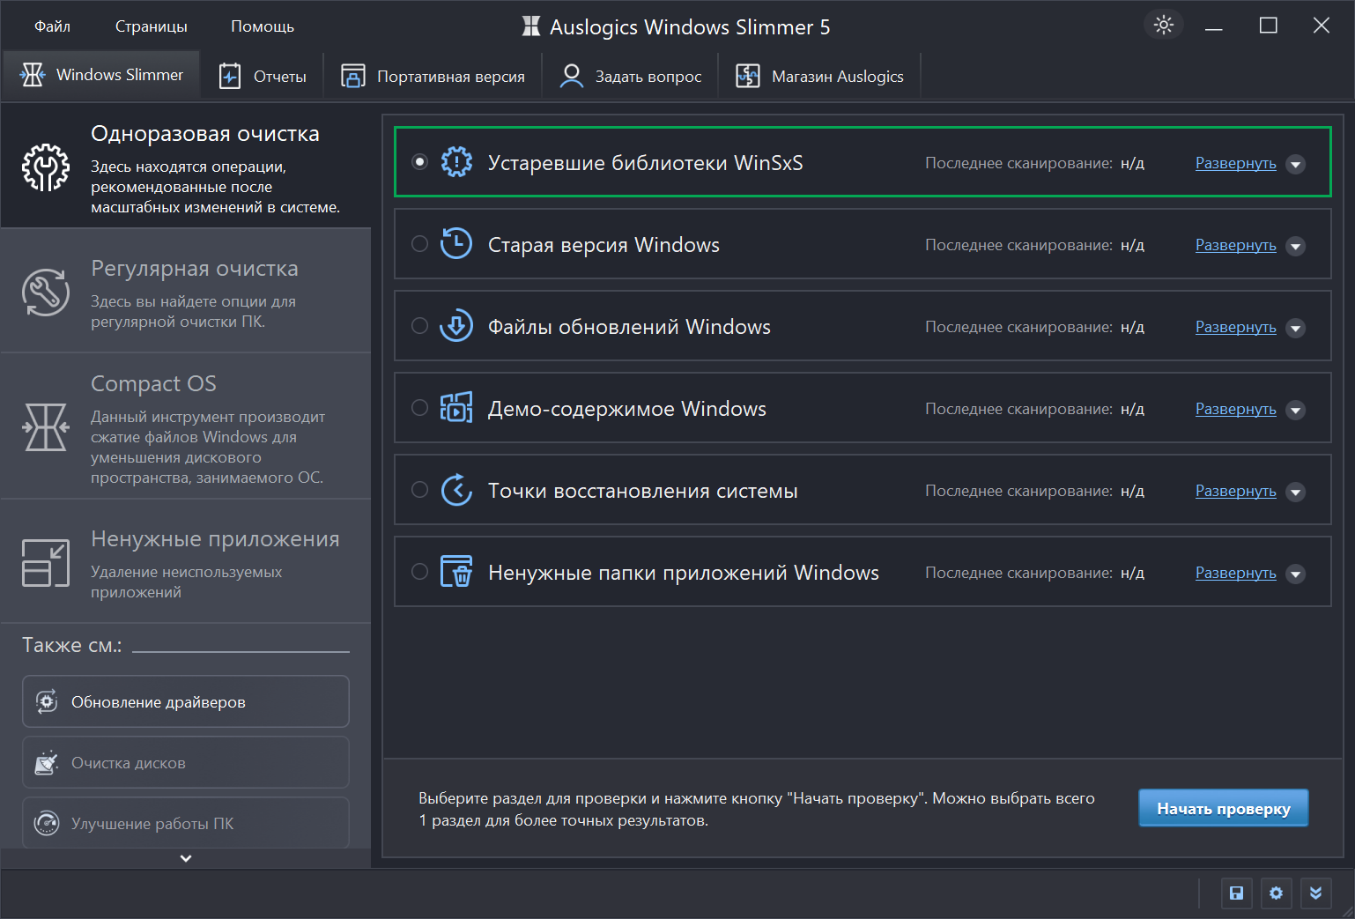
Task: Open the Магазин Auslogics tab
Action: [x=819, y=76]
